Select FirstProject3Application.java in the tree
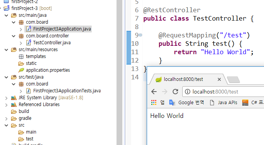 [62, 29]
